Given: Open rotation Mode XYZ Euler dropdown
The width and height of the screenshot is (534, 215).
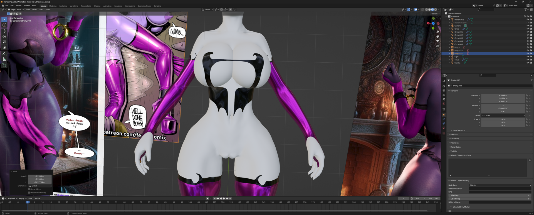Looking at the screenshot, I should pyautogui.click(x=503, y=116).
